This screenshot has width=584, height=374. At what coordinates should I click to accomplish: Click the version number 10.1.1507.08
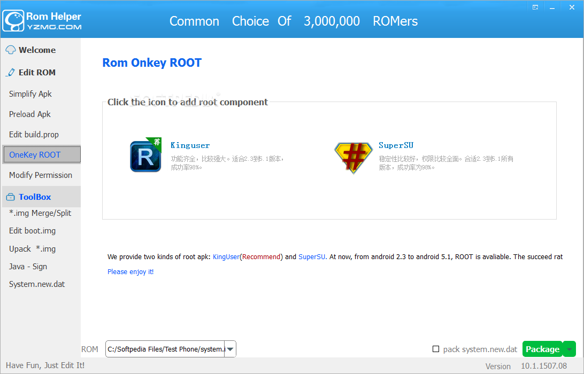[x=544, y=366]
